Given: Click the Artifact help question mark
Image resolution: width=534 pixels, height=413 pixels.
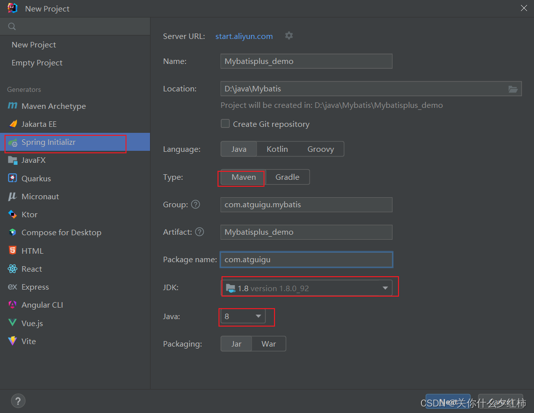Looking at the screenshot, I should 199,232.
